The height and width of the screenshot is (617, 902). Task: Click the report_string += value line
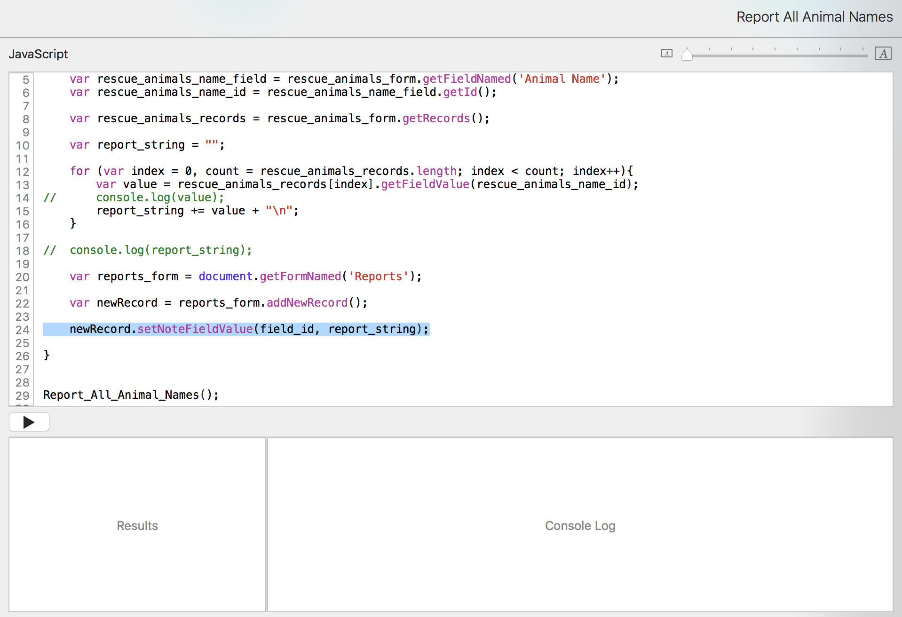197,211
